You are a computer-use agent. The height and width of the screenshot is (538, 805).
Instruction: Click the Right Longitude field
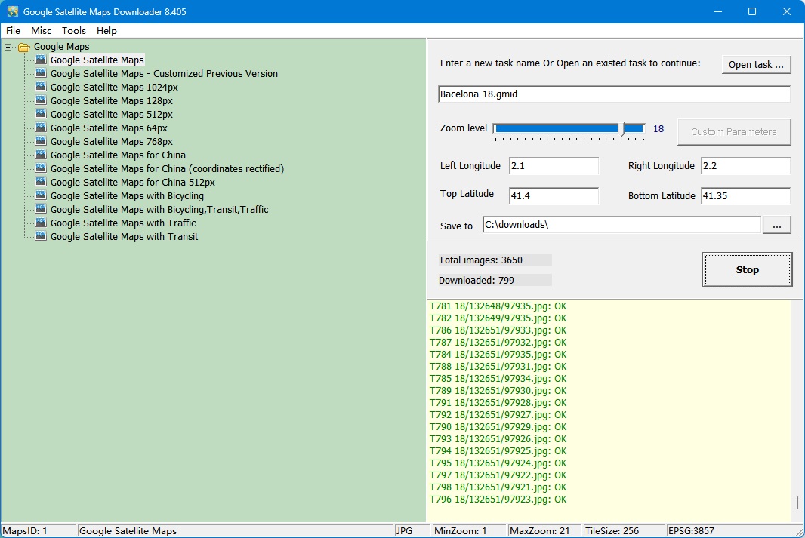(x=745, y=166)
